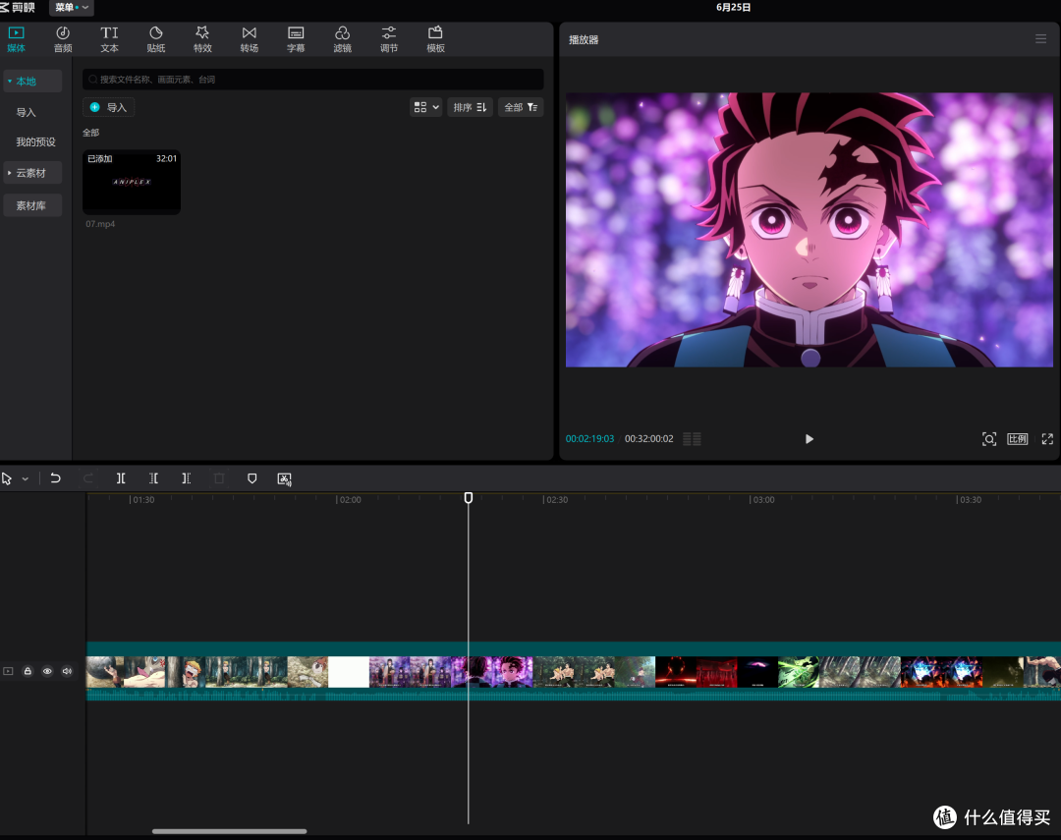Viewport: 1061px width, 840px height.
Task: Expand the 云素材 cloud materials section
Action: click(x=31, y=173)
